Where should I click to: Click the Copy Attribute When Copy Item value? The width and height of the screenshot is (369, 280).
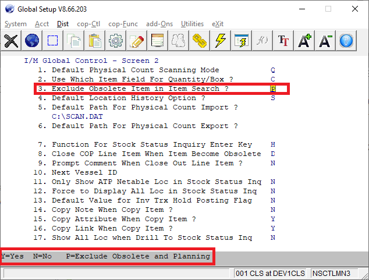(273, 219)
